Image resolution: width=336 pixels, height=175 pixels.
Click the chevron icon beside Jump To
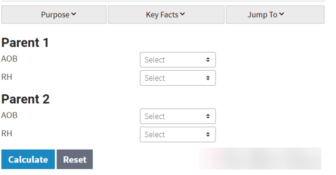(282, 14)
